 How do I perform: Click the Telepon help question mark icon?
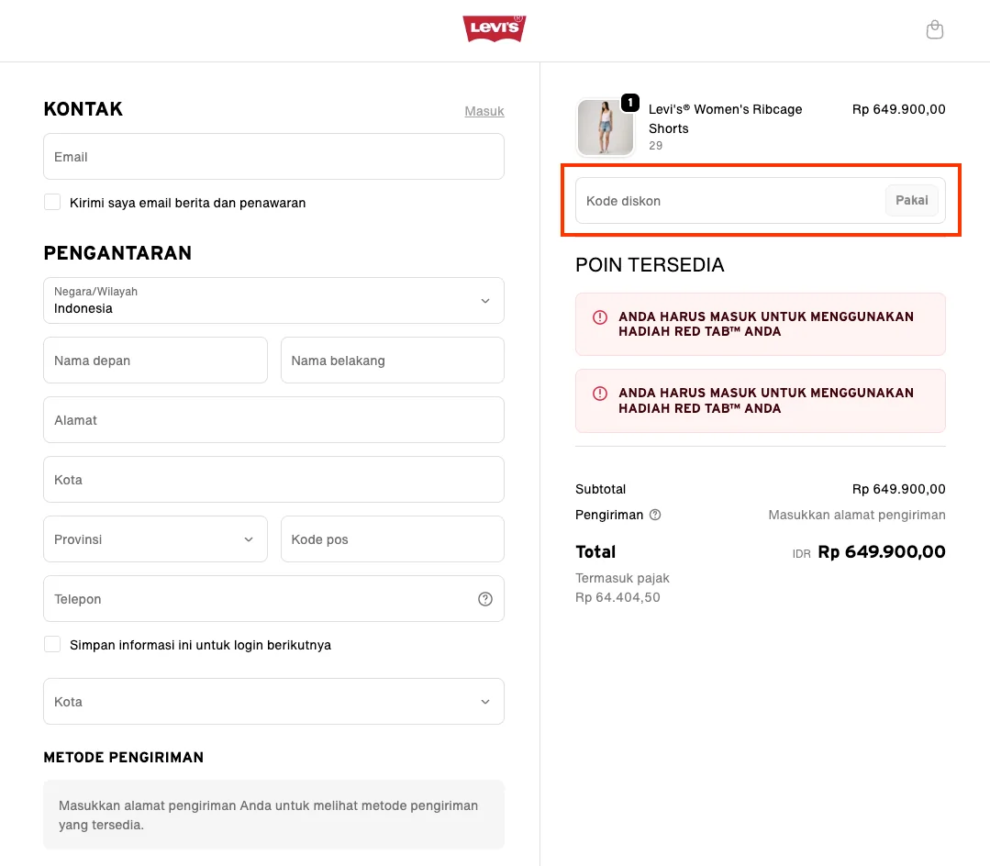tap(484, 599)
